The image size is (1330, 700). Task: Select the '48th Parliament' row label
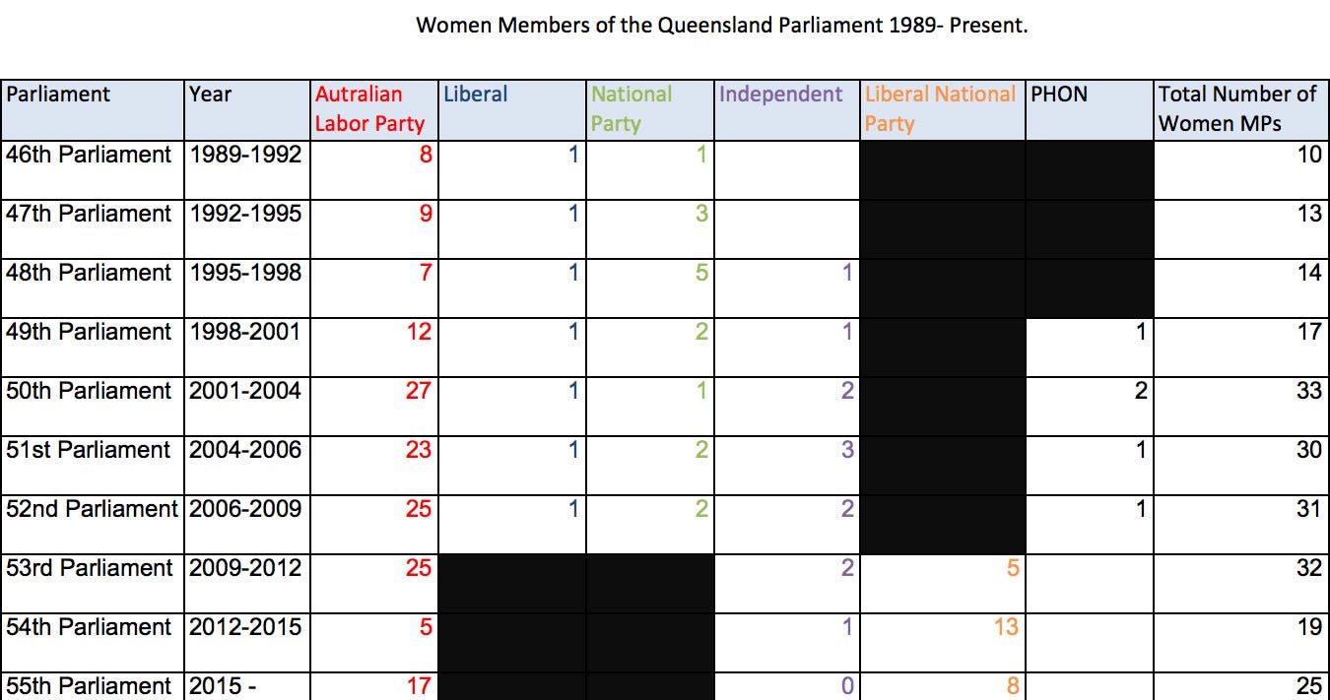(89, 273)
